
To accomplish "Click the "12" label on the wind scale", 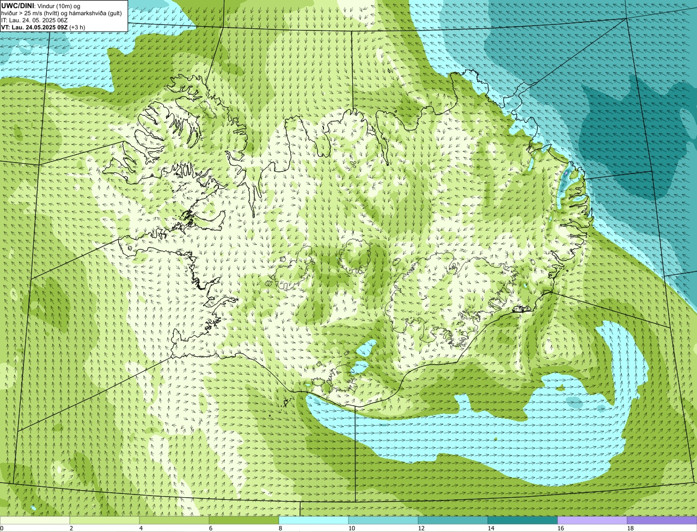I will click(421, 528).
